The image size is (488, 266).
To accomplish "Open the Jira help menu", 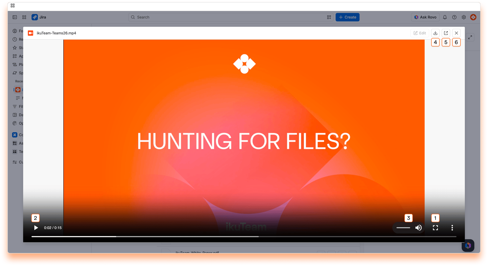I will coord(454,17).
